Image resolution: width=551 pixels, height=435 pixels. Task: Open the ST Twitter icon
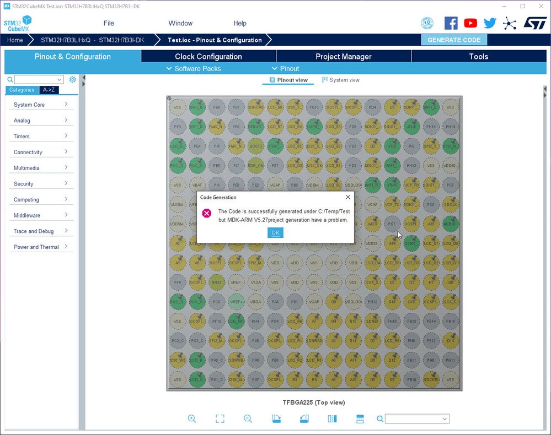490,23
